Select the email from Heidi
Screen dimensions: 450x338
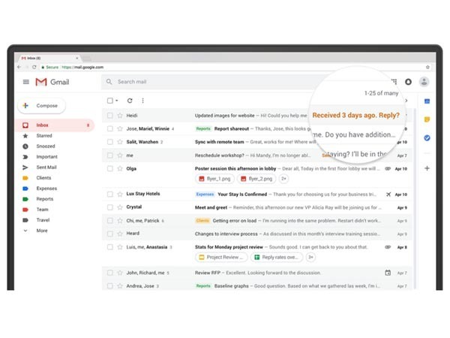click(x=110, y=116)
